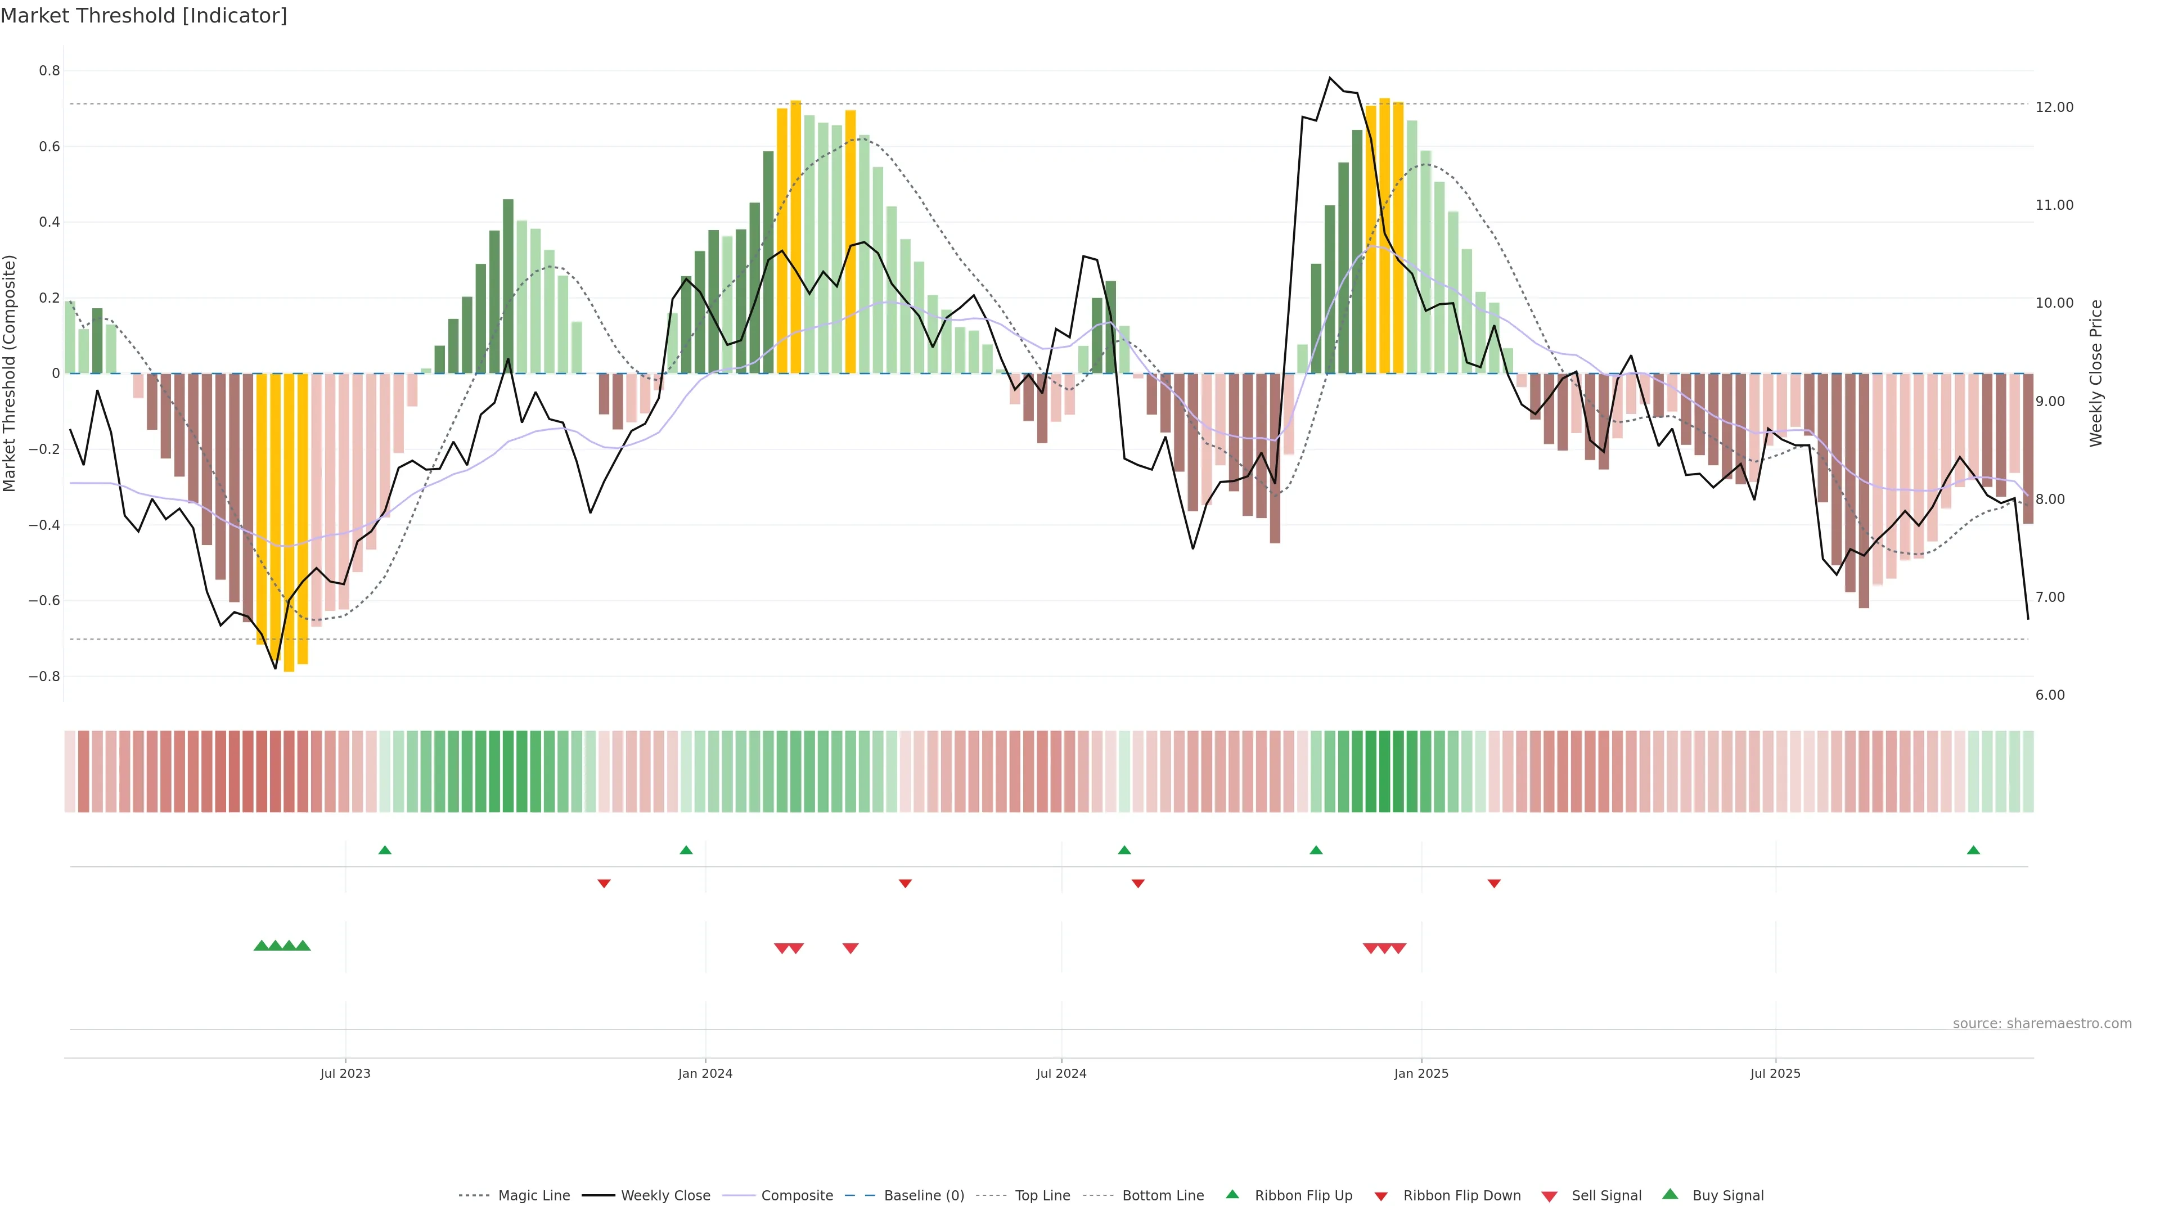Click the Buy Signal legend triangle icon
The image size is (2160, 1215).
coord(1670,1194)
